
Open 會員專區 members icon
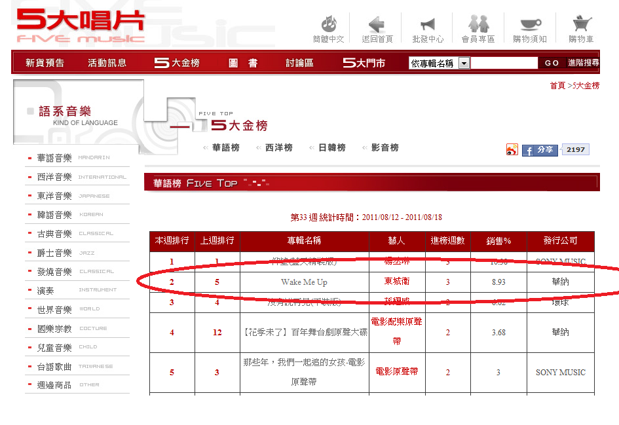(x=478, y=28)
